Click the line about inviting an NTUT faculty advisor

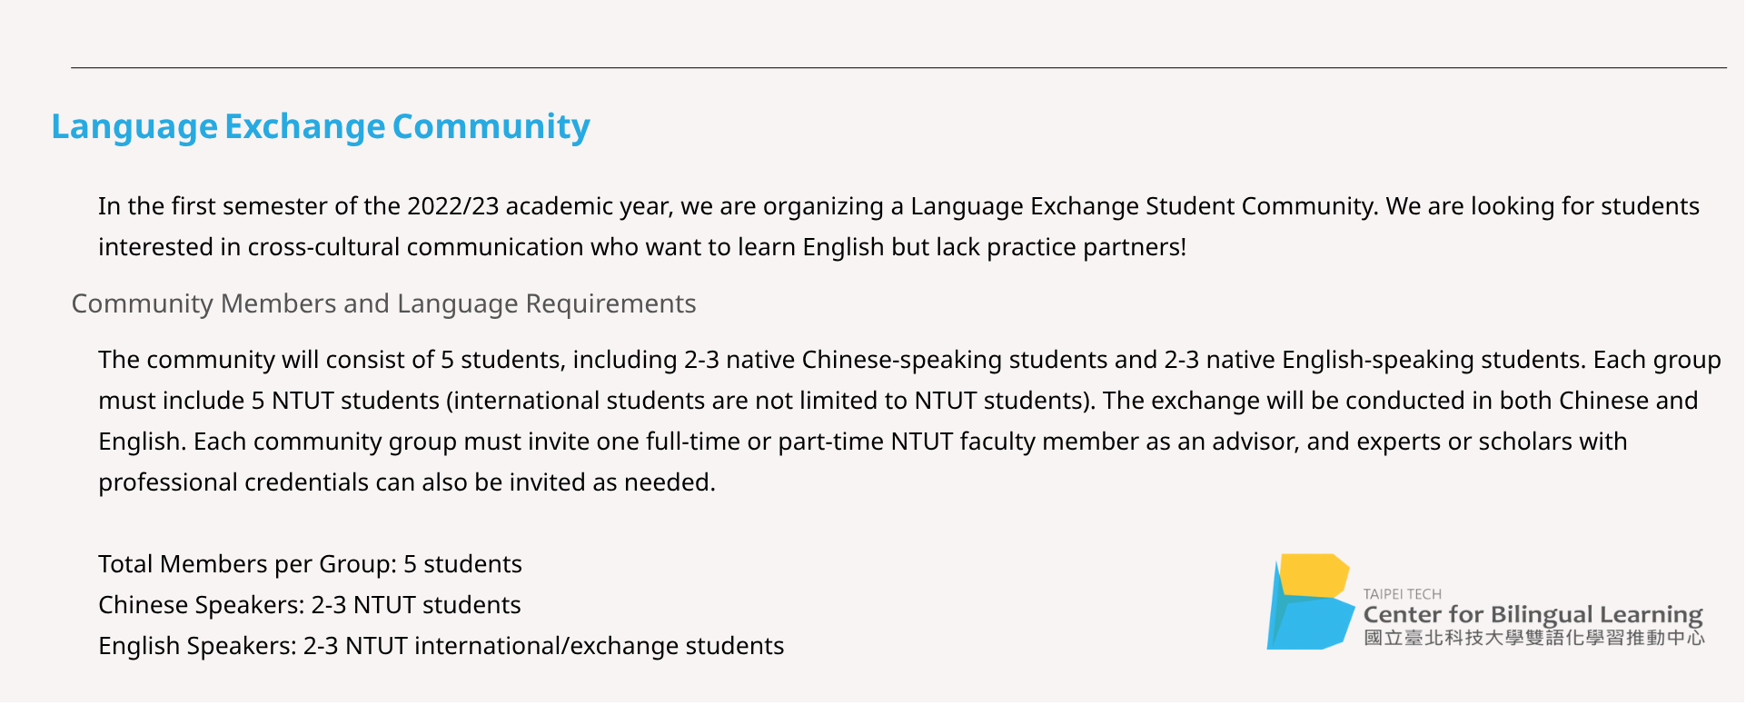click(863, 442)
